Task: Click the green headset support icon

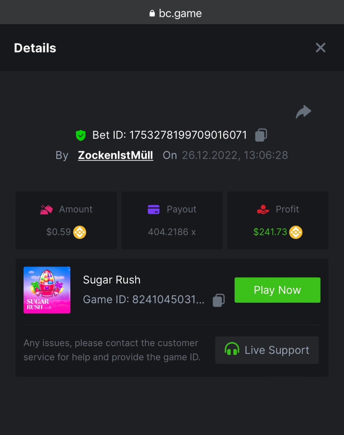Action: pyautogui.click(x=232, y=350)
